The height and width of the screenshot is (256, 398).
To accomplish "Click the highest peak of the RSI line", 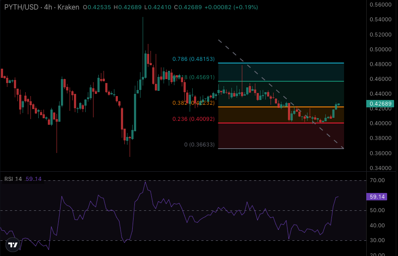I will tap(145, 182).
